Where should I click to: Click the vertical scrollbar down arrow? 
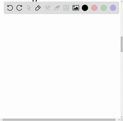(122, 117)
